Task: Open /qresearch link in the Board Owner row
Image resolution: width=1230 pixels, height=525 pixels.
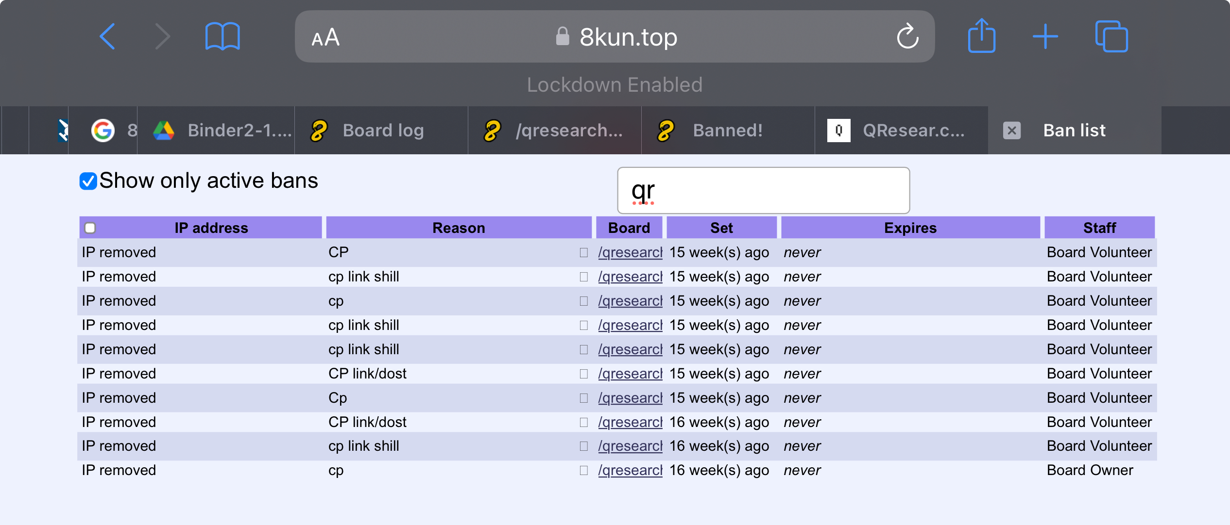Action: [x=630, y=470]
